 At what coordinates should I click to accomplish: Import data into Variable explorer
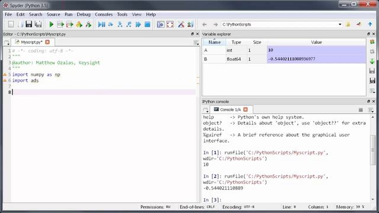point(372,62)
